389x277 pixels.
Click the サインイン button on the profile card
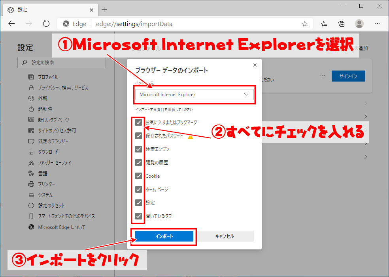348,76
